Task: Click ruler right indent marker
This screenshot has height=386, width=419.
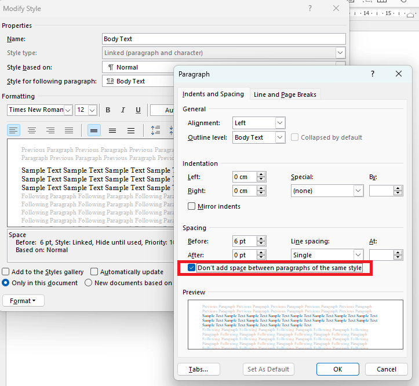Action: (x=410, y=15)
